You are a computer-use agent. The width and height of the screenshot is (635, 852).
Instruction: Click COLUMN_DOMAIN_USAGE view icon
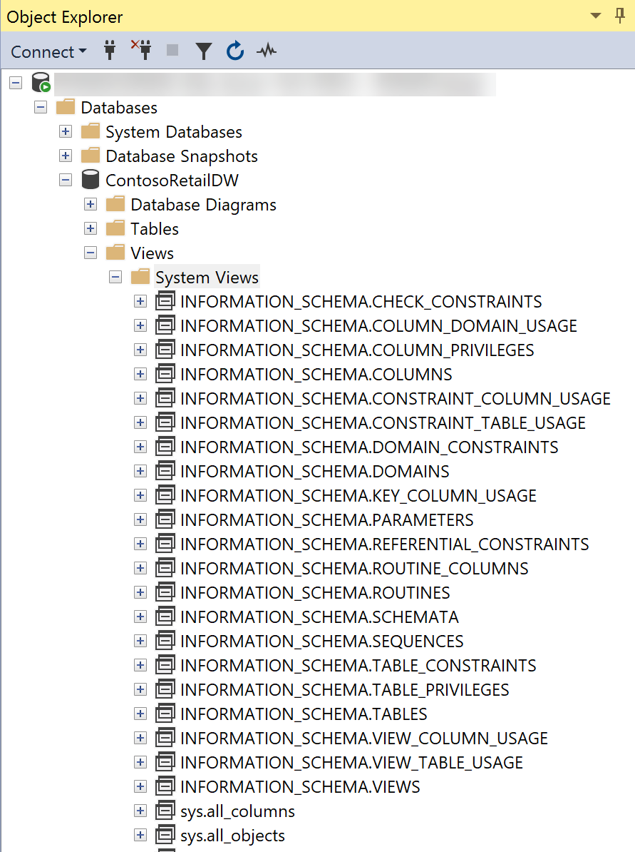165,325
